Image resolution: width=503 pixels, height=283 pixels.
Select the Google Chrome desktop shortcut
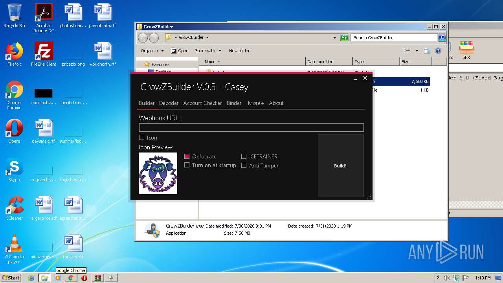[x=14, y=96]
